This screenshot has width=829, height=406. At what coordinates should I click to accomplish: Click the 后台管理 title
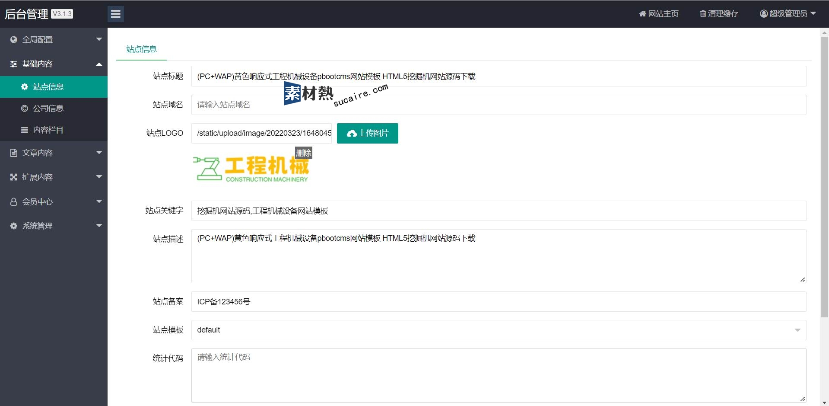click(26, 14)
